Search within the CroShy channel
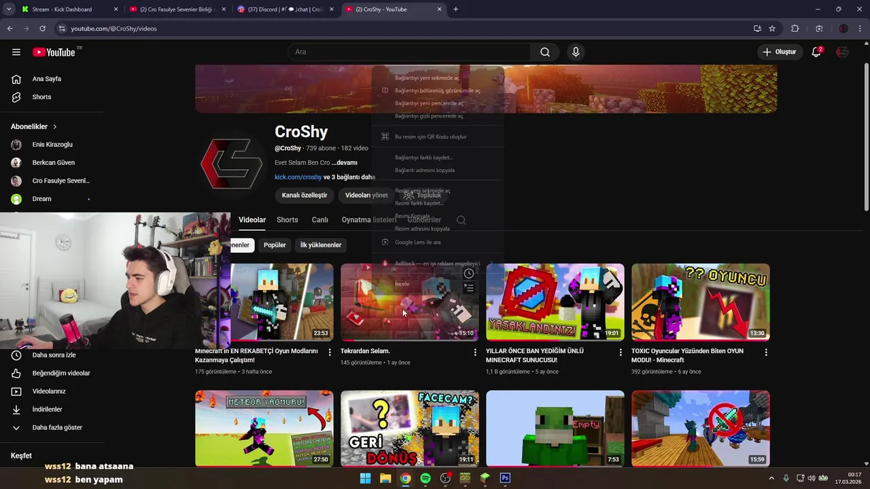The width and height of the screenshot is (870, 489). click(x=461, y=220)
